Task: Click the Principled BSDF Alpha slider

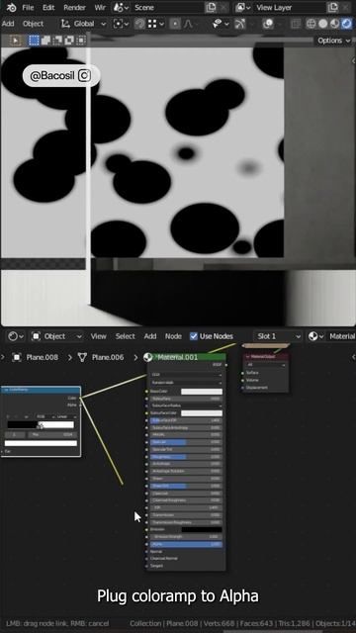Action: 186,545
